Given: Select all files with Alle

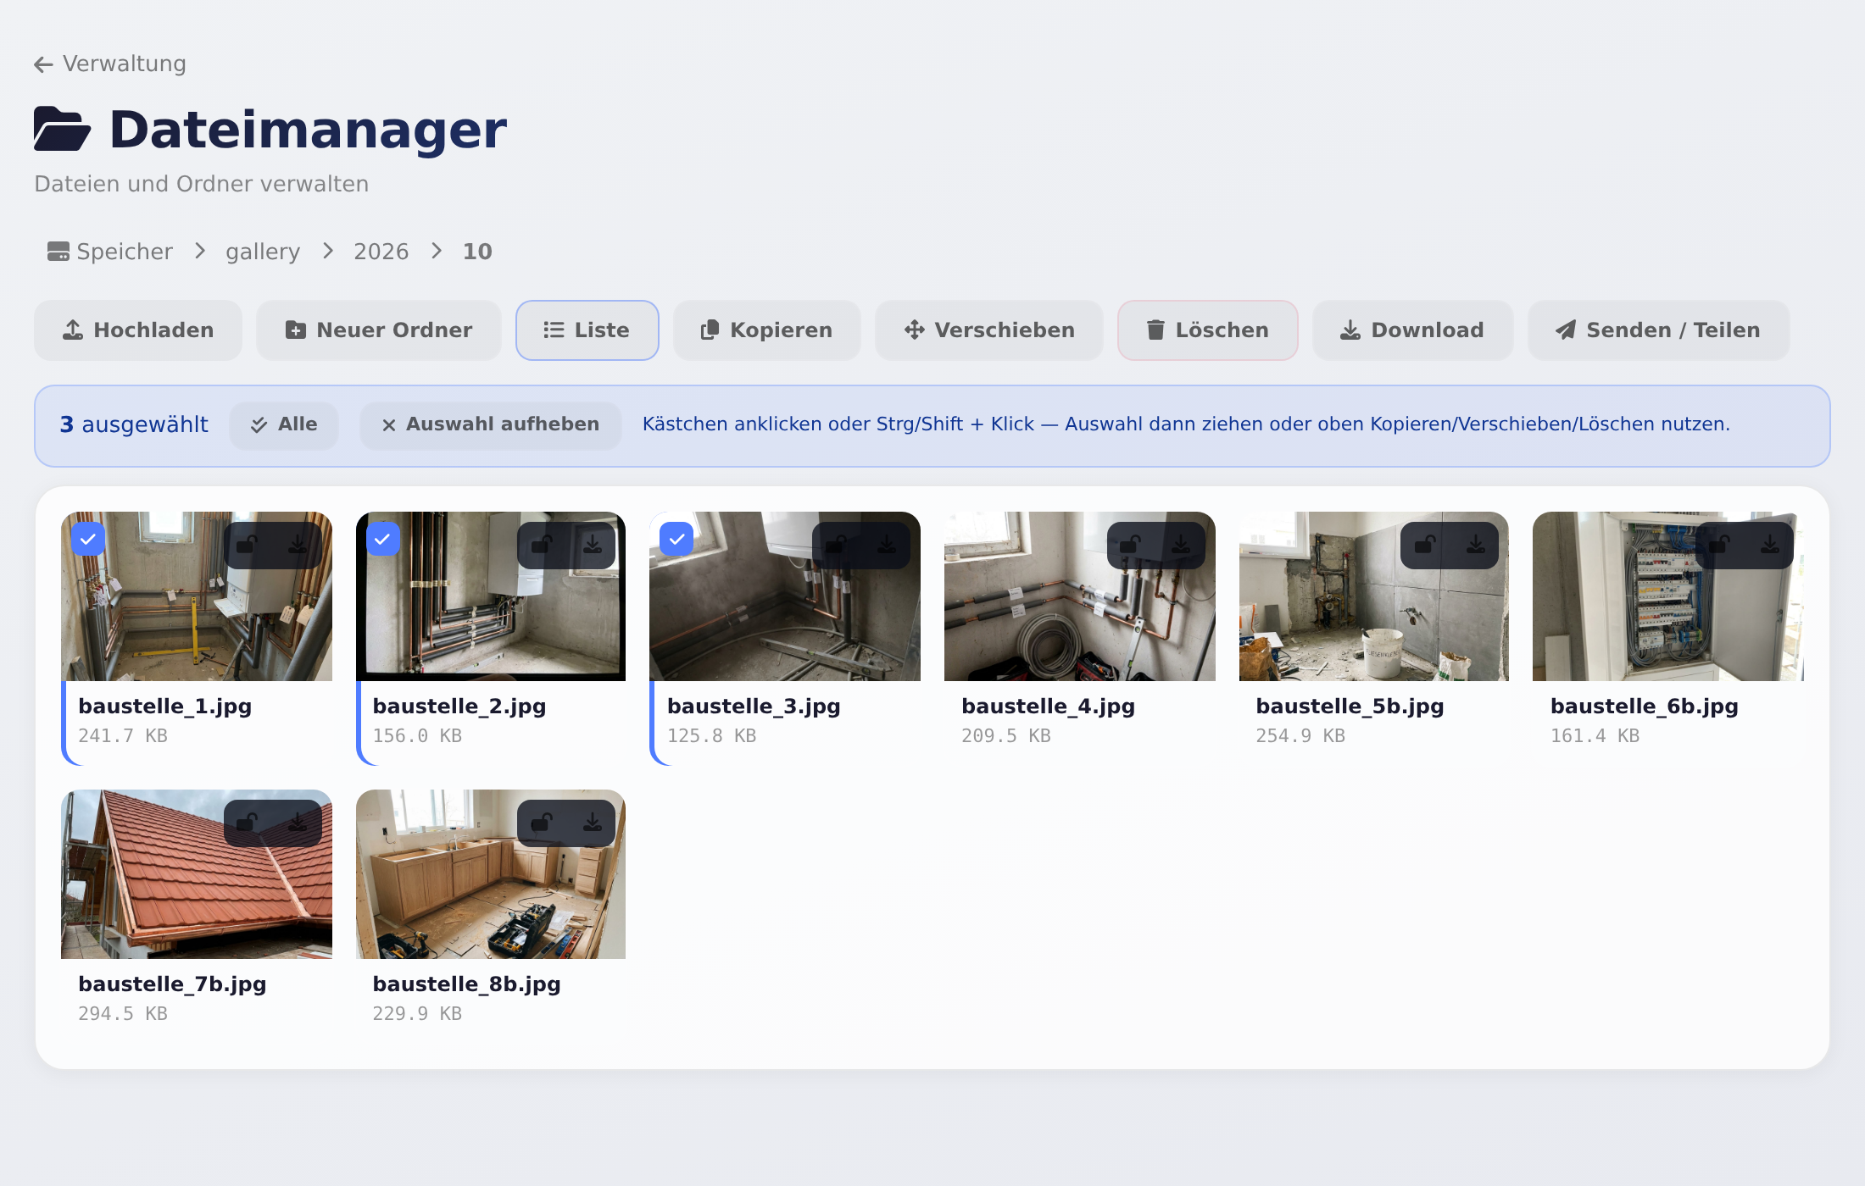Looking at the screenshot, I should [284, 425].
